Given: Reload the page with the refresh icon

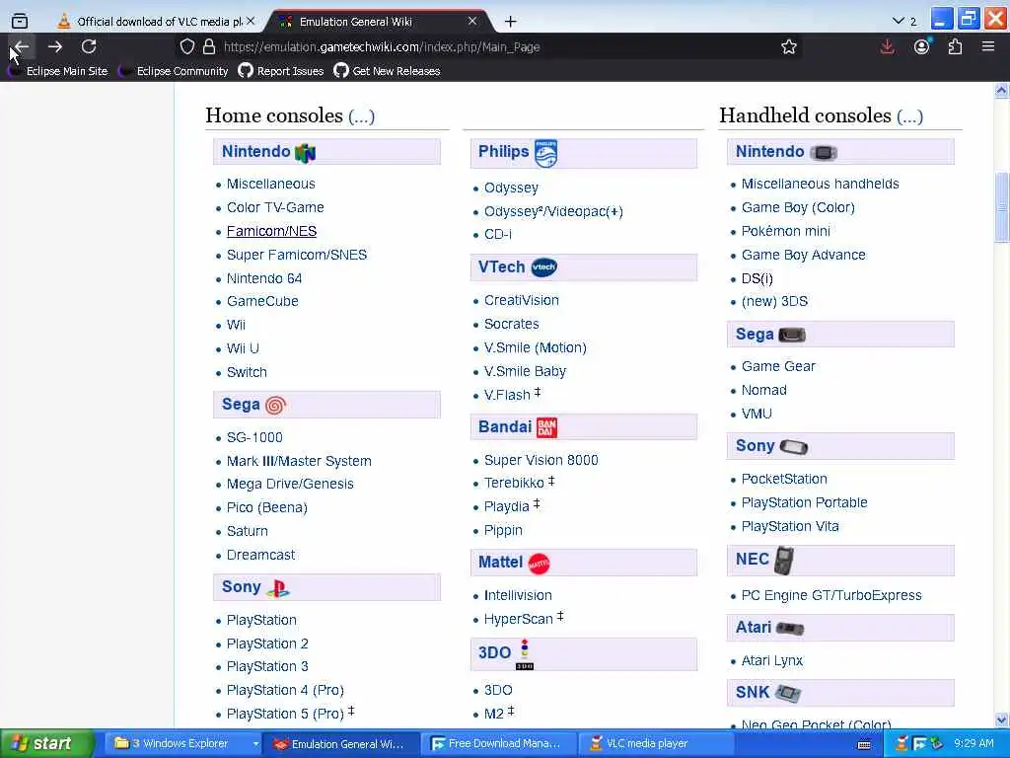Looking at the screenshot, I should pos(89,46).
